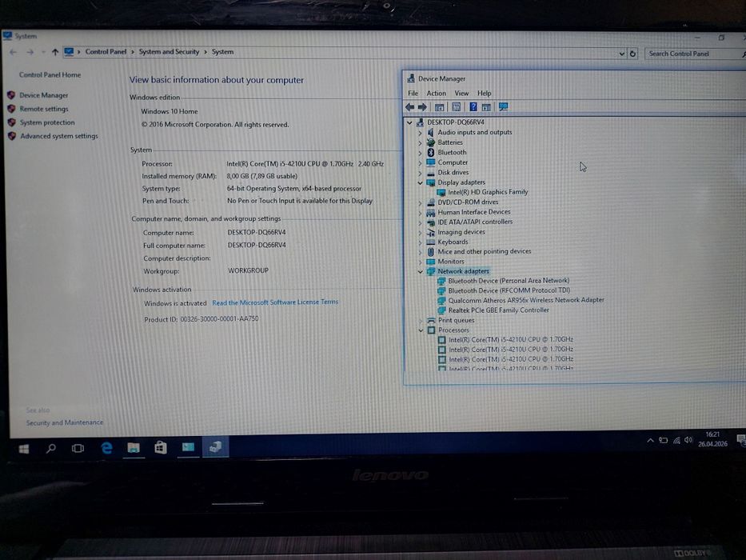This screenshot has width=746, height=560.
Task: Show hidden tray icons chevron
Action: [x=650, y=441]
